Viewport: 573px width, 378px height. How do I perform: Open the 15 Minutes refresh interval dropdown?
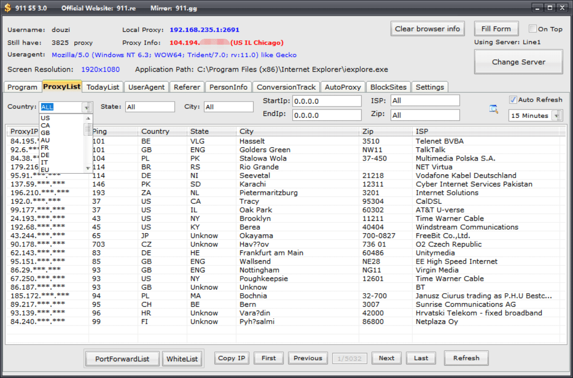point(556,116)
